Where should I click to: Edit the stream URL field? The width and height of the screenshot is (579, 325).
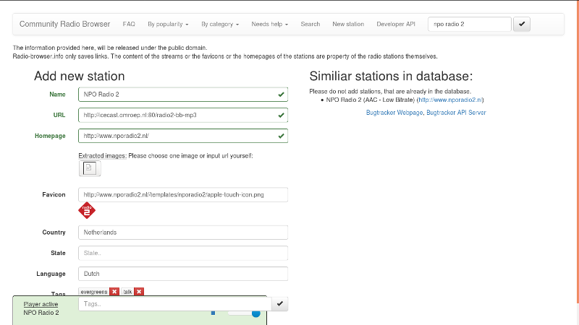pos(183,115)
